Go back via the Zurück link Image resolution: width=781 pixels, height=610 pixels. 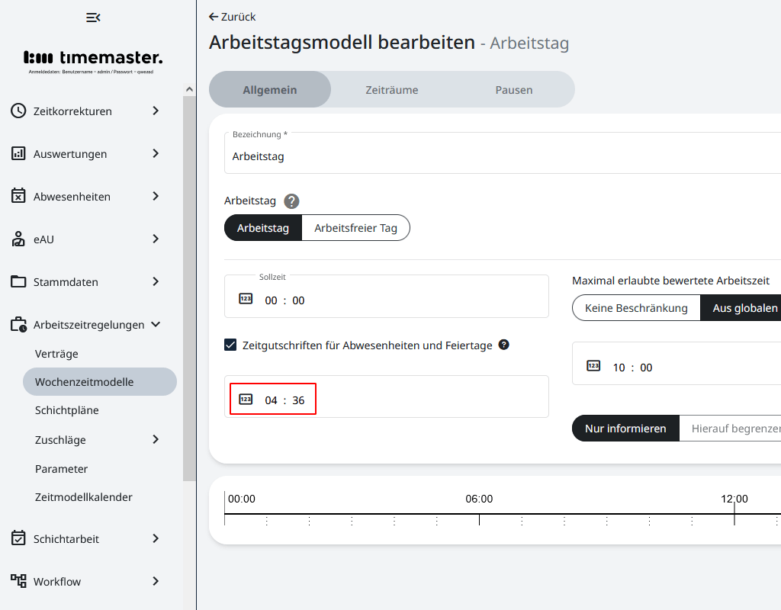tap(233, 17)
